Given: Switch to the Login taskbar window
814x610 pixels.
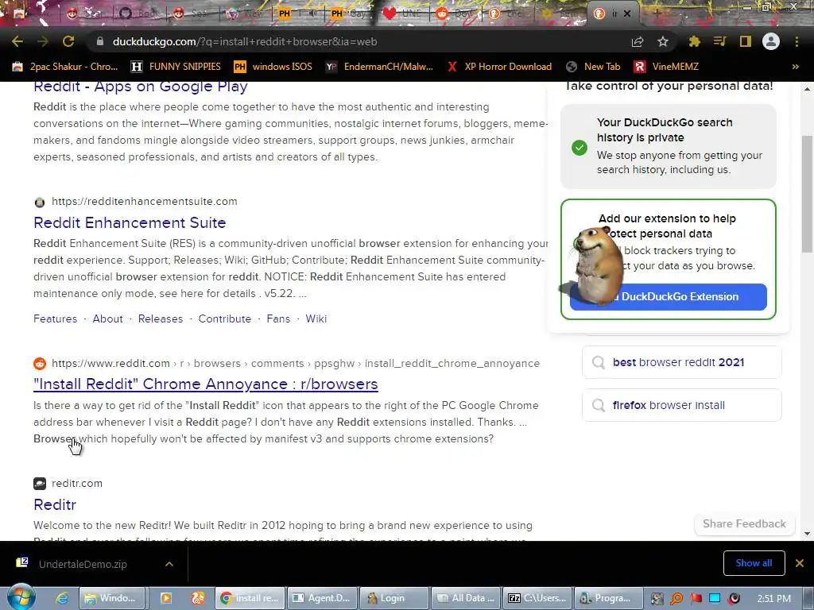Looking at the screenshot, I should 394,598.
